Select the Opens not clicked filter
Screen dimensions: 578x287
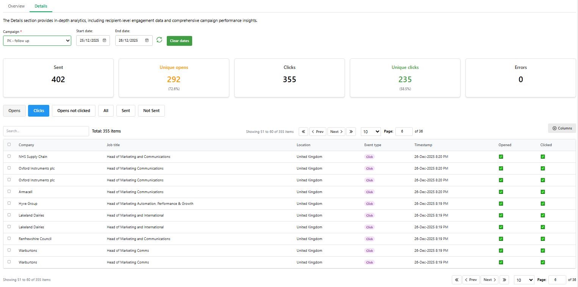[x=74, y=111]
